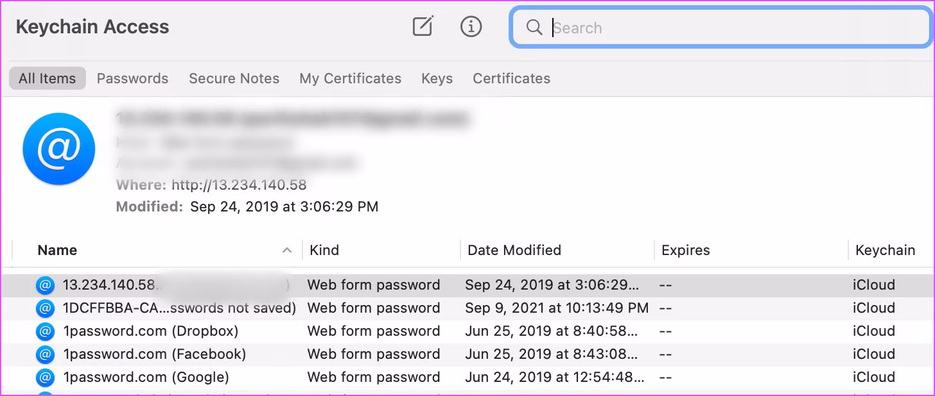Image resolution: width=935 pixels, height=396 pixels.
Task: Sort list by Kind column
Action: pos(324,251)
